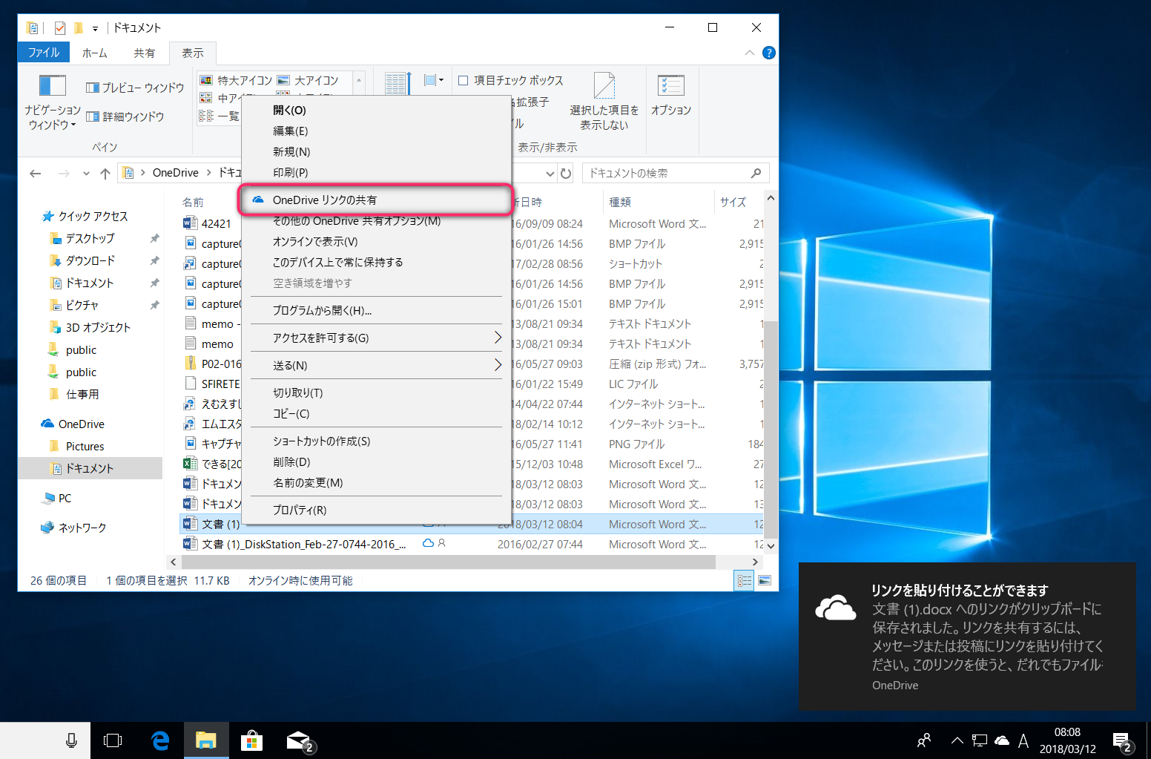Click the Documents search field
1151x759 pixels.
tap(667, 174)
